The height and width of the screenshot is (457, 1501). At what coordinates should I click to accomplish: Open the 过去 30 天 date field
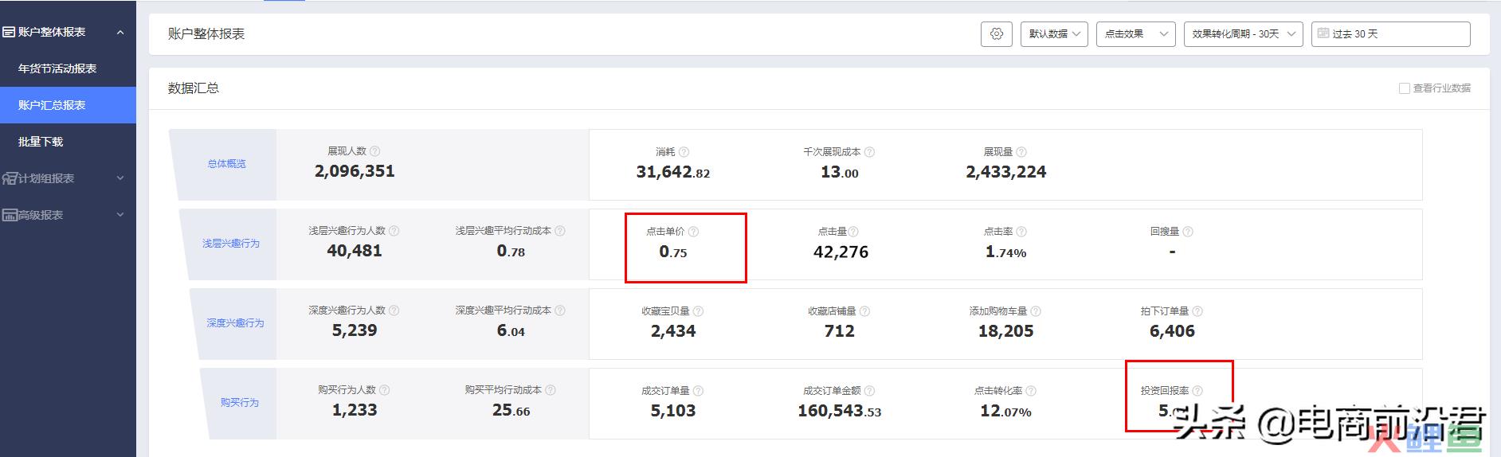click(x=1390, y=34)
